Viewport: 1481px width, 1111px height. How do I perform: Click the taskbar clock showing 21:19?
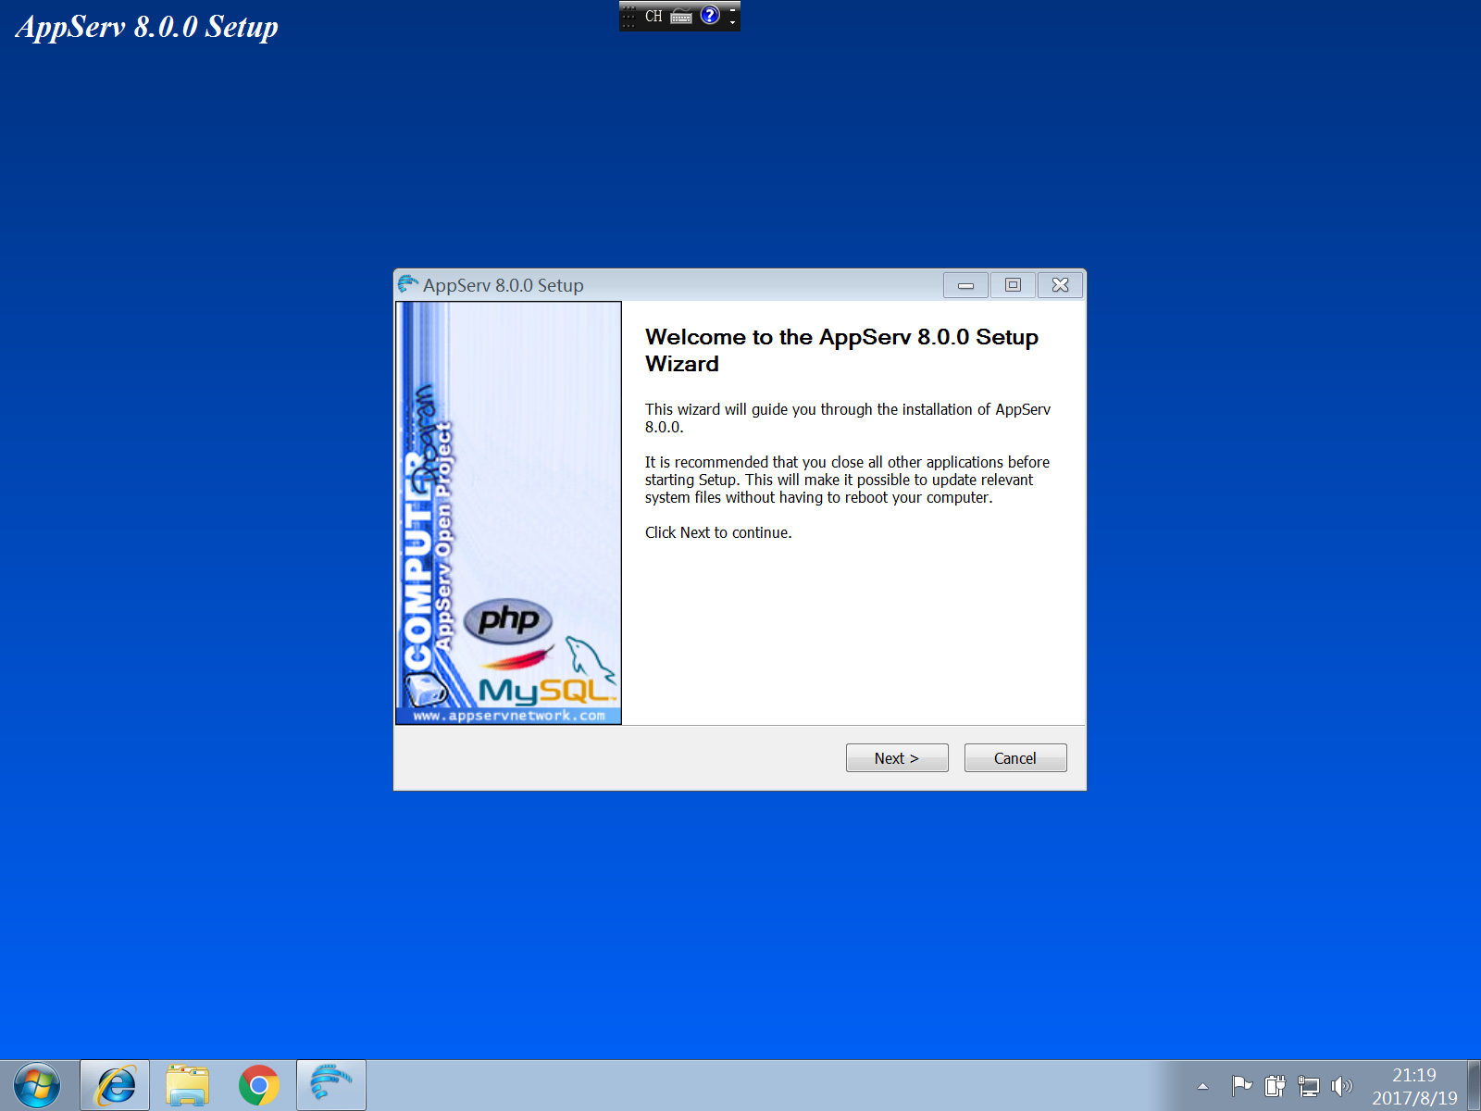pos(1414,1086)
